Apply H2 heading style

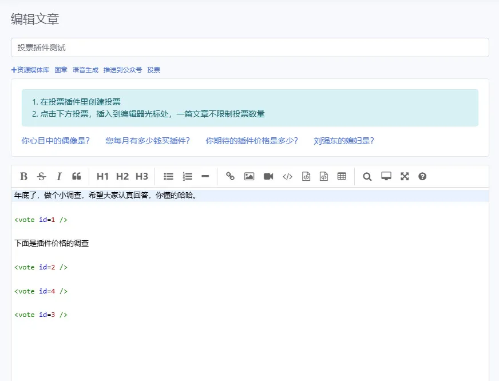pos(122,177)
